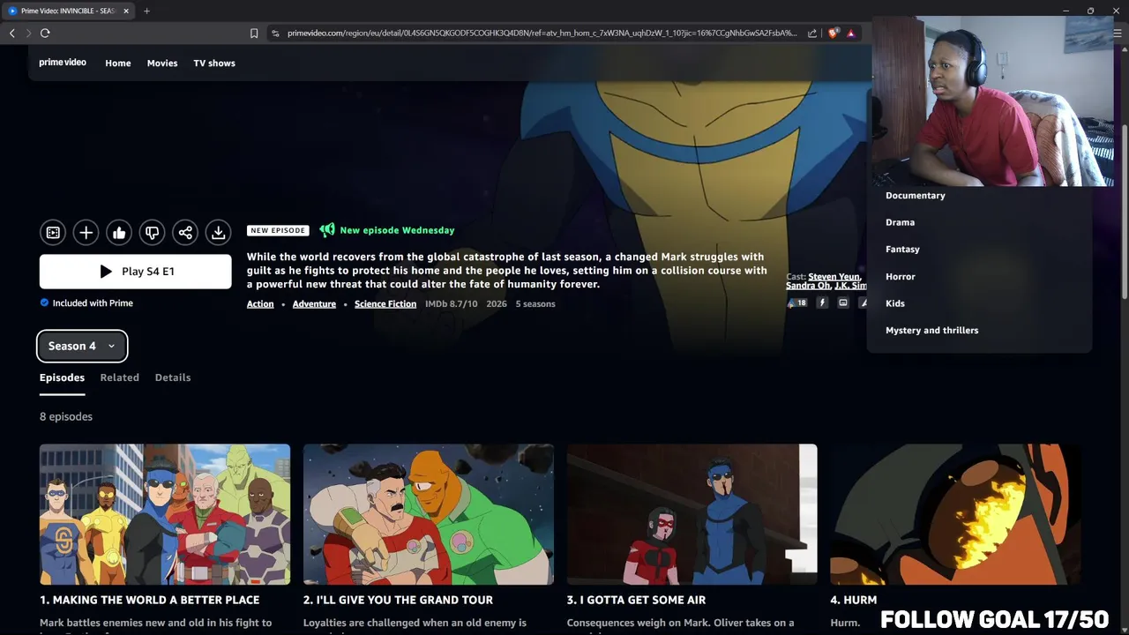Viewport: 1129px width, 635px height.
Task: Open the browser hamburger menu
Action: click(1118, 33)
